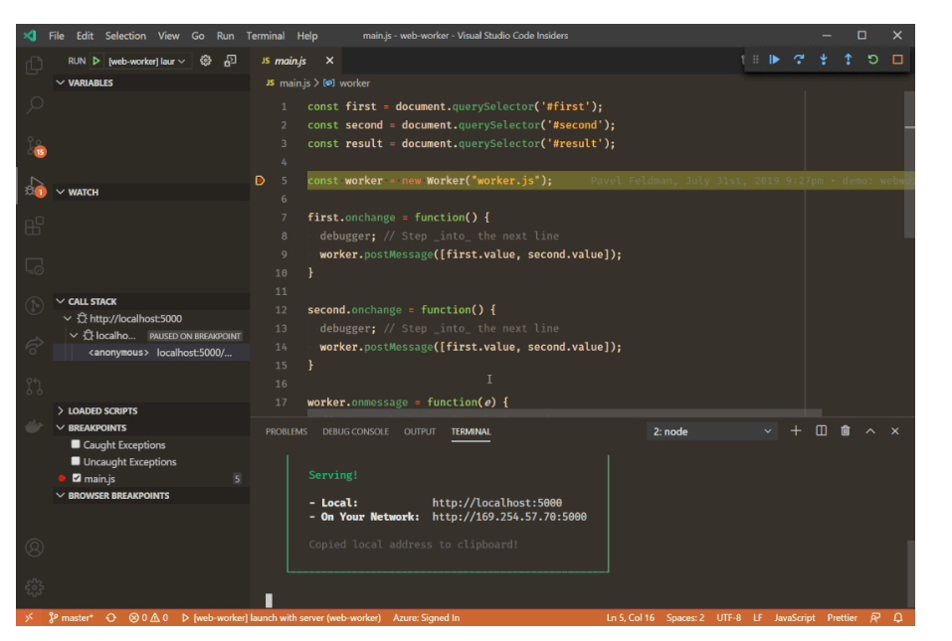Open Manage gear at activity bar bottom

(x=35, y=587)
